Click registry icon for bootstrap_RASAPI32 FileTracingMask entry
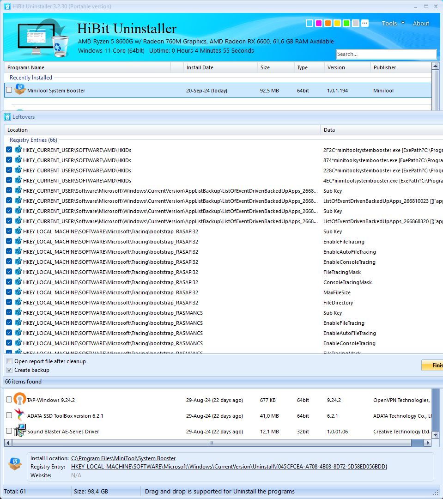The height and width of the screenshot is (499, 443). (x=18, y=272)
